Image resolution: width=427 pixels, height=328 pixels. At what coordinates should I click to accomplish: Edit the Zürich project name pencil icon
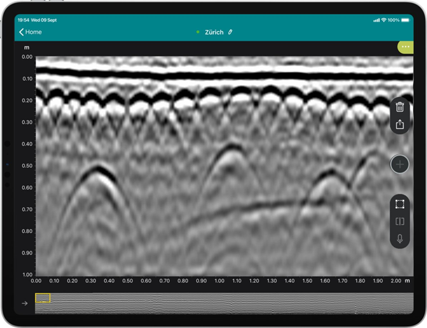point(230,32)
